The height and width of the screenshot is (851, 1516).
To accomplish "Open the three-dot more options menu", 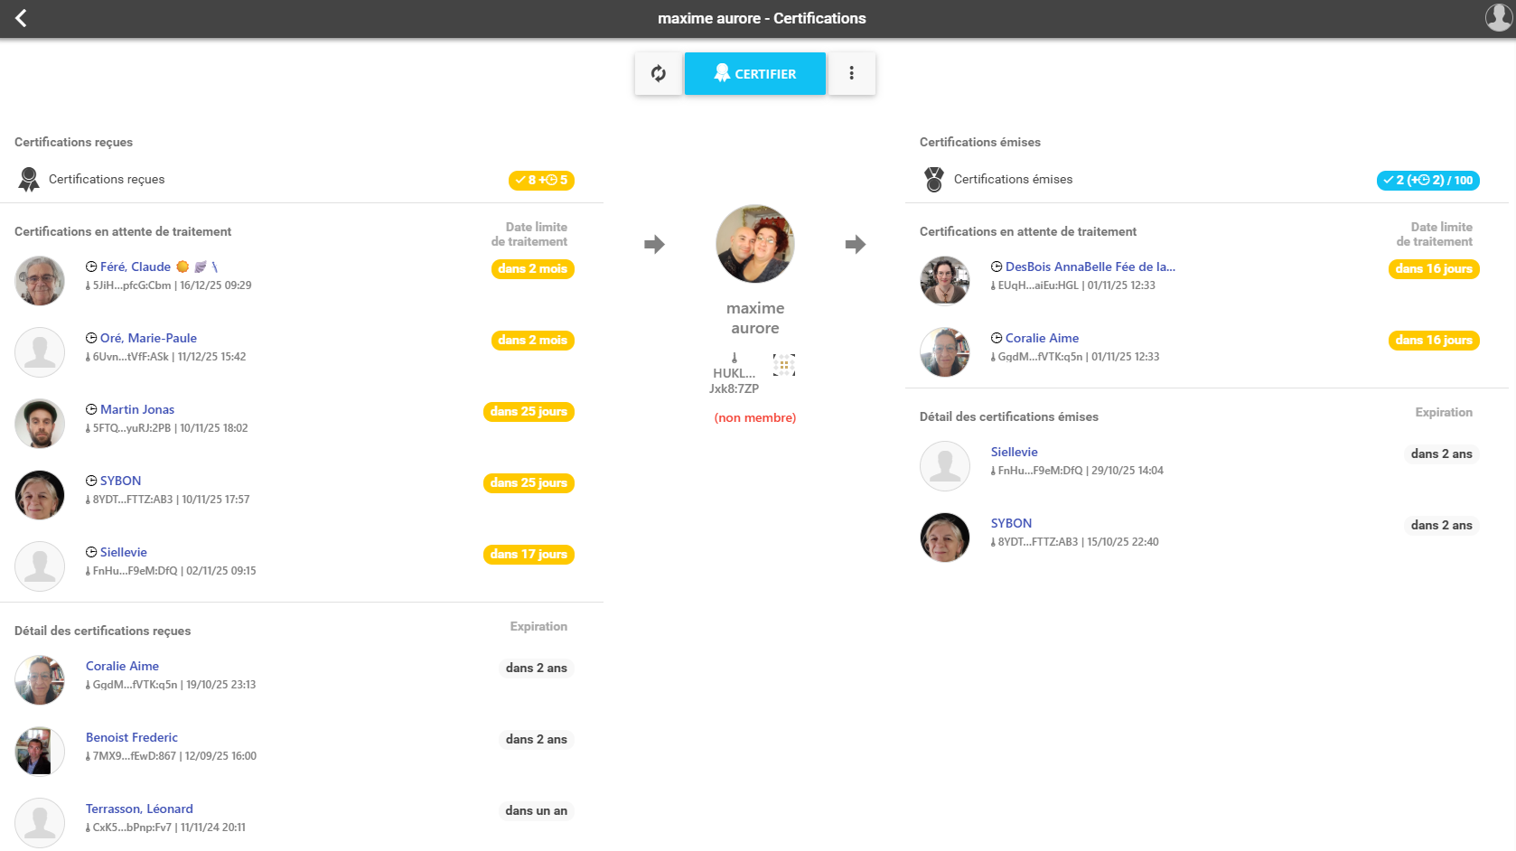I will 851,73.
